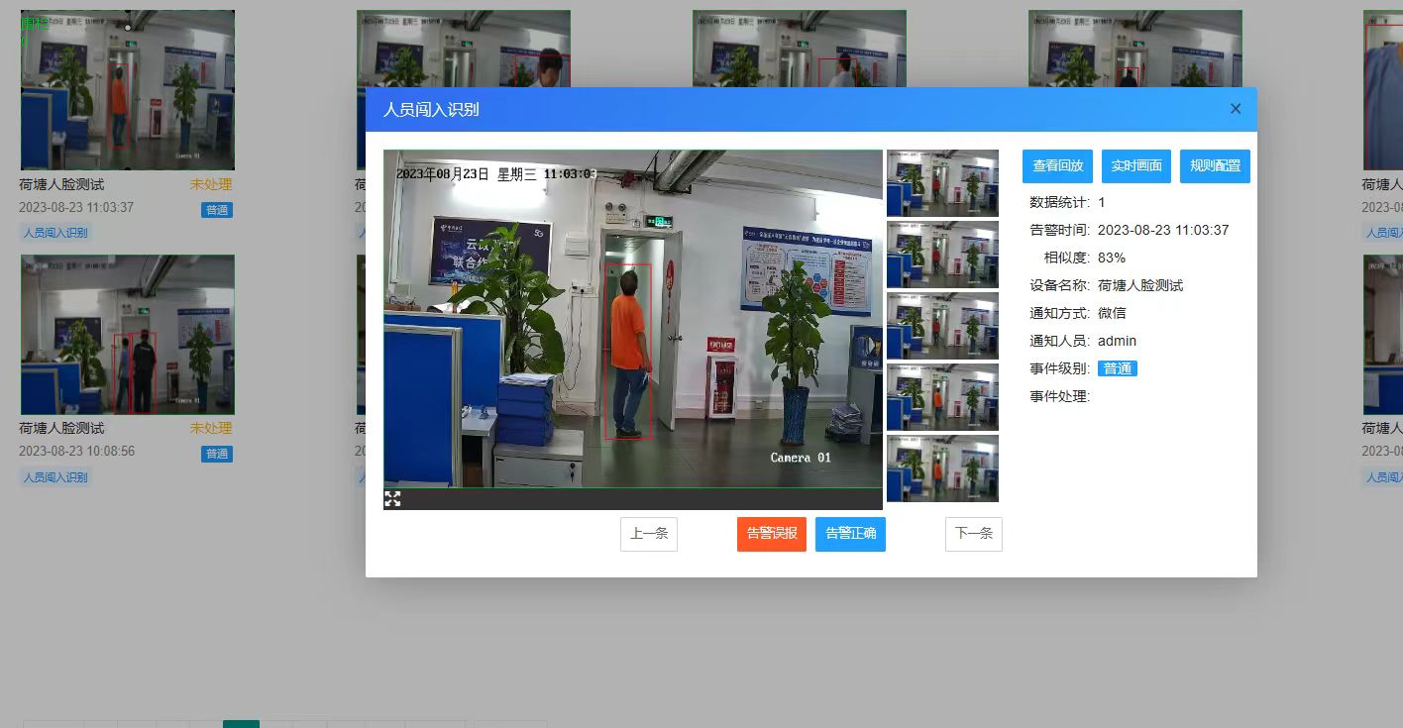Close the 人员闯入识别 dialog
The image size is (1403, 728).
point(1236,109)
